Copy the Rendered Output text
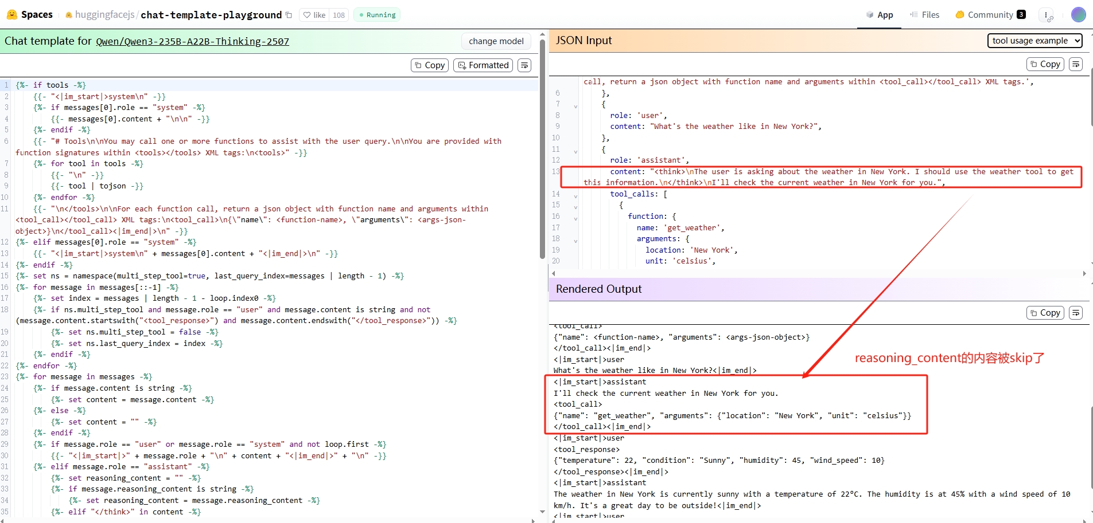The image size is (1093, 523). [x=1045, y=313]
